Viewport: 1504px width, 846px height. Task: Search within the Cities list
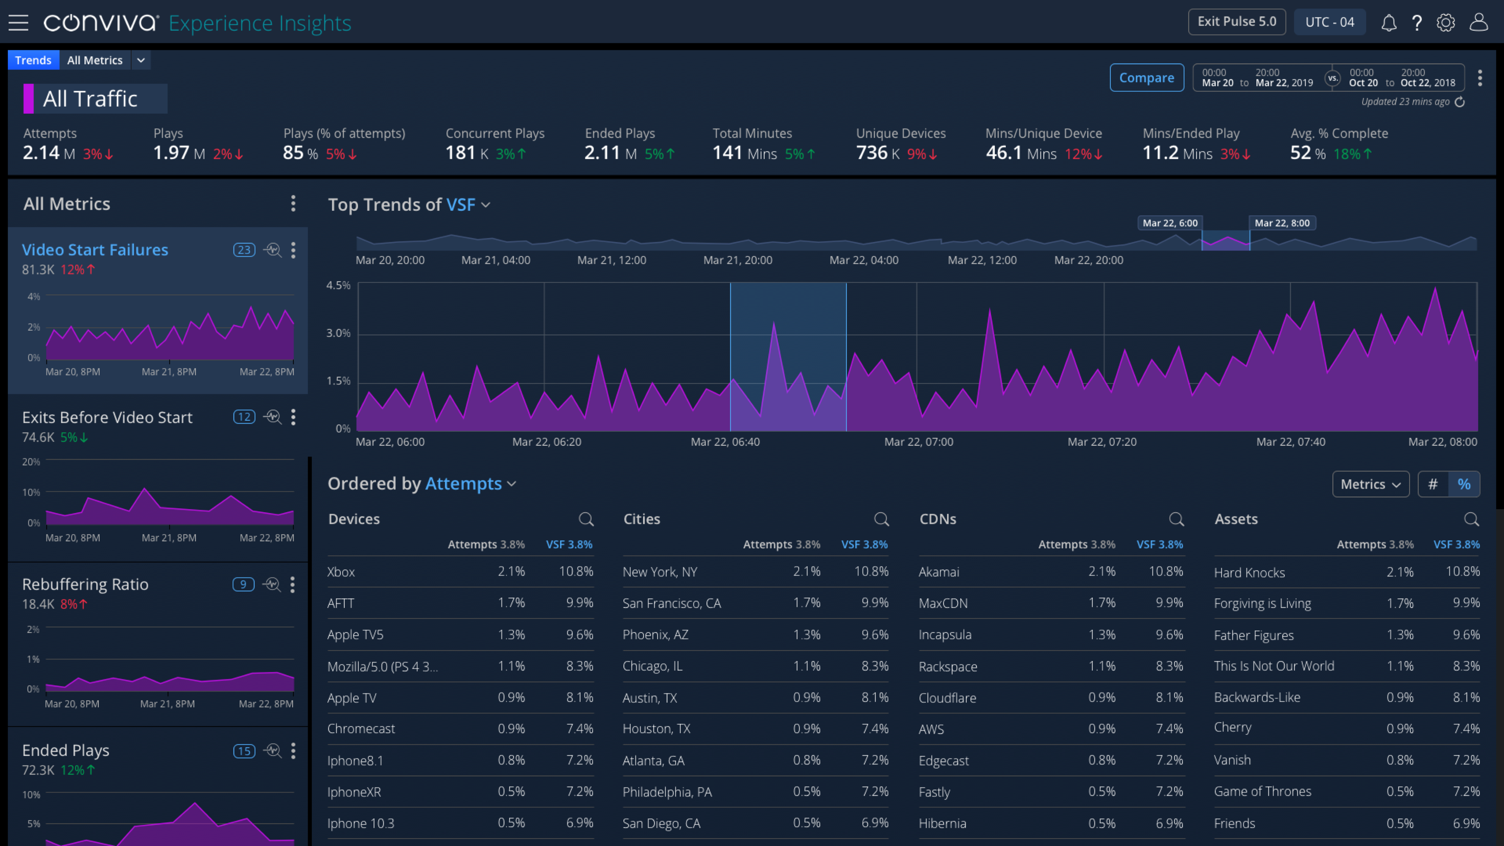click(x=881, y=519)
